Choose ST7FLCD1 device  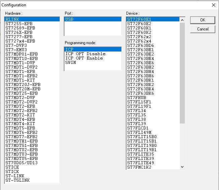[153, 128]
